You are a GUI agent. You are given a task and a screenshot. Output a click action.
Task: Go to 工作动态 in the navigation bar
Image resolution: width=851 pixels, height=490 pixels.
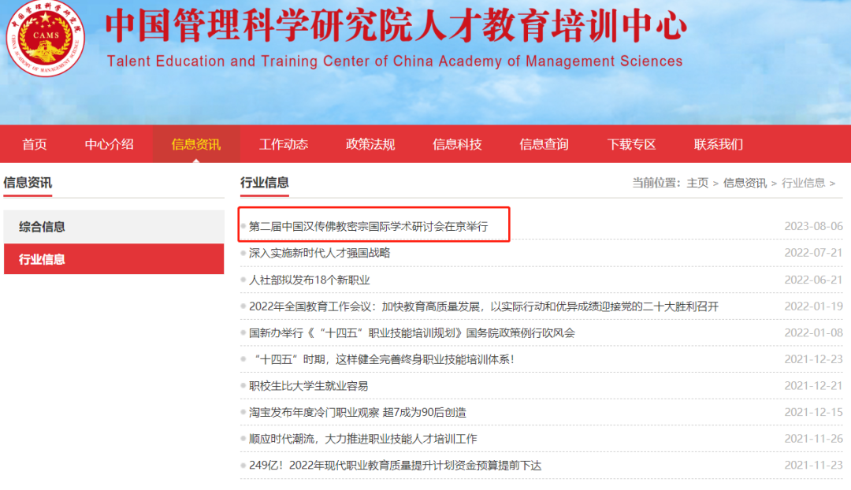click(284, 144)
